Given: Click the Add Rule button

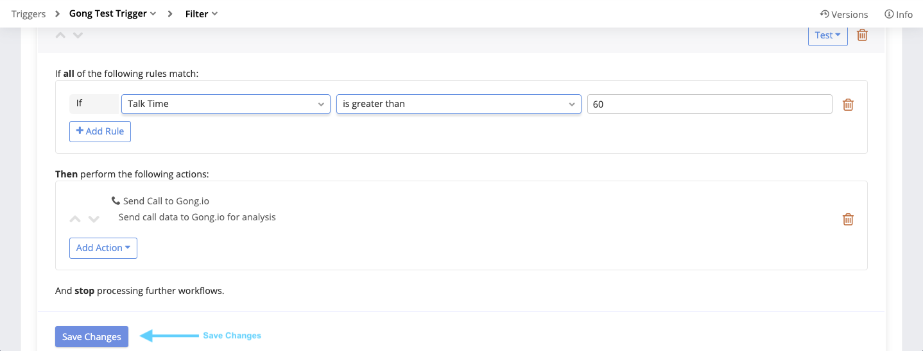Looking at the screenshot, I should pos(100,131).
